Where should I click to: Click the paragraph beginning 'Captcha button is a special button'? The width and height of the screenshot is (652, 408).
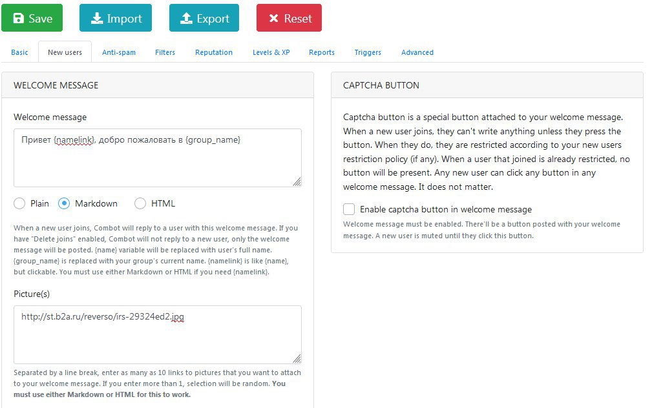(x=487, y=152)
